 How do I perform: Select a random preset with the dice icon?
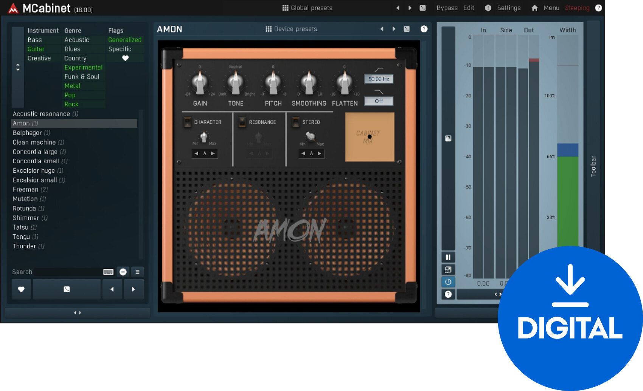point(66,289)
